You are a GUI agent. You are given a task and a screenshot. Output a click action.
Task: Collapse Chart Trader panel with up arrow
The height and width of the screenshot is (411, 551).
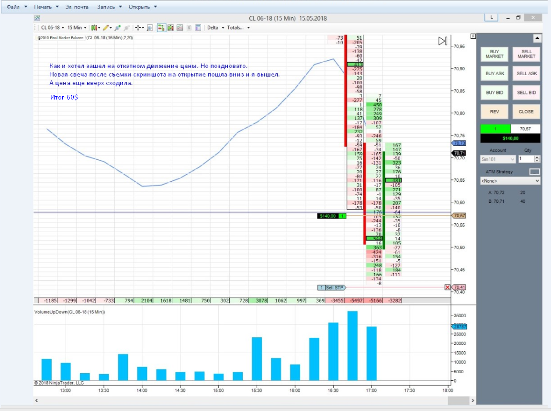coord(537,38)
